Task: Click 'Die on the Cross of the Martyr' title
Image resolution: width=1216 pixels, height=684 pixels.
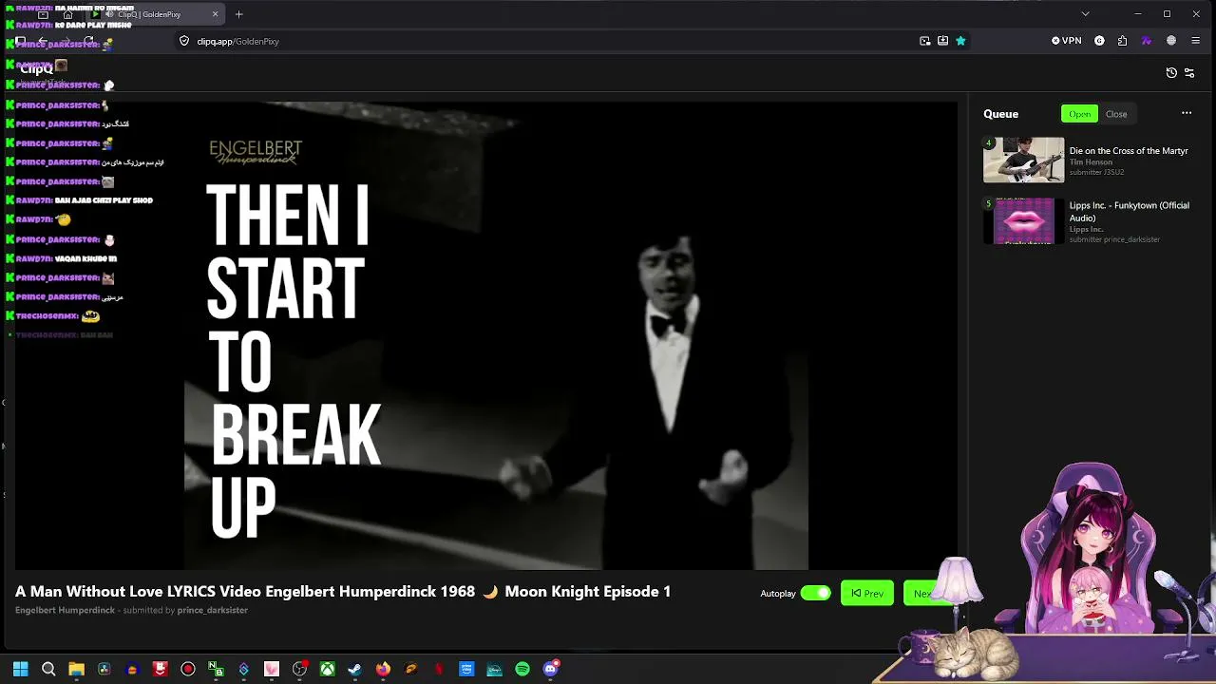Action: pos(1129,151)
